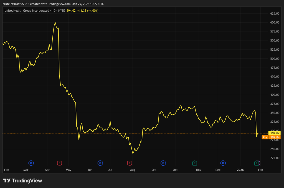The height and width of the screenshot is (188, 284).
Task: Click the UnitedHealth Group Incorporated symbol title
Action: click(x=27, y=11)
